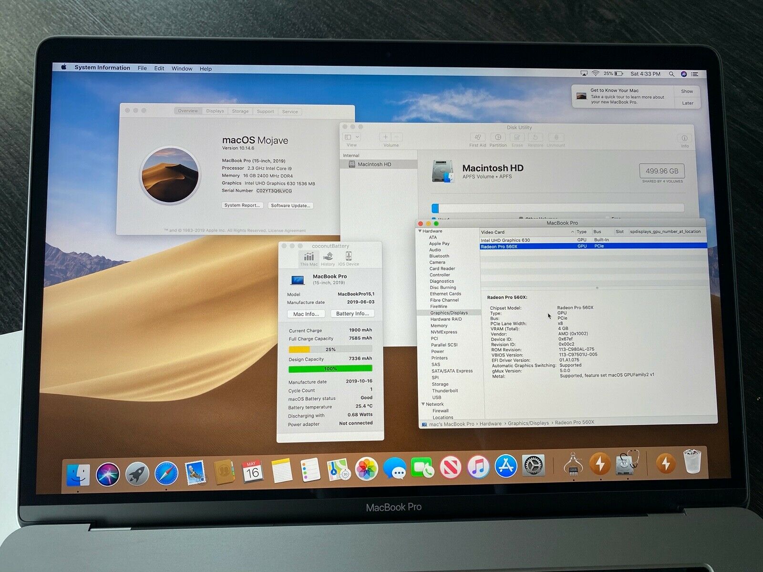Open Maps icon in the Dock

click(339, 470)
